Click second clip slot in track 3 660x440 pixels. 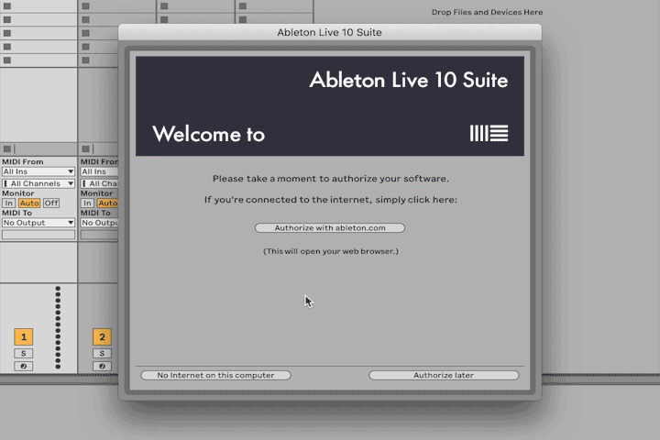point(195,18)
